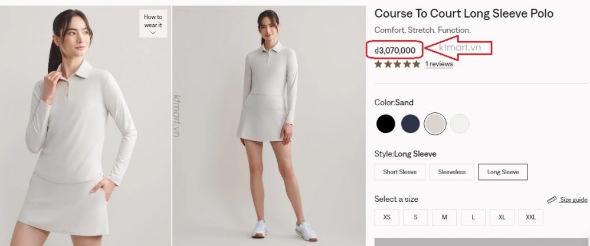The height and width of the screenshot is (246, 590).
Task: Open the Size guide link
Action: tap(573, 200)
